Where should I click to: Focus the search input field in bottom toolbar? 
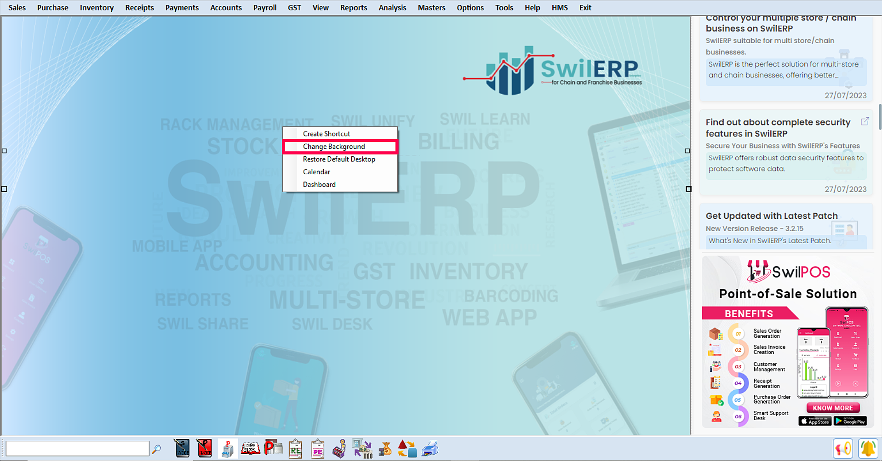click(77, 449)
